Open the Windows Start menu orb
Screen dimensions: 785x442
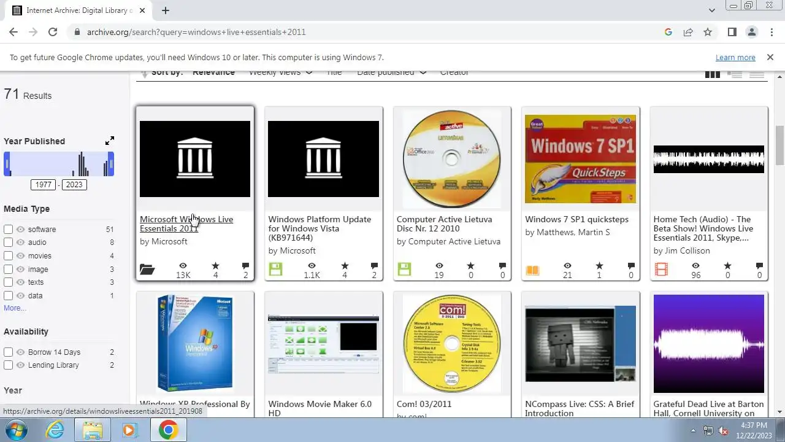(17, 430)
